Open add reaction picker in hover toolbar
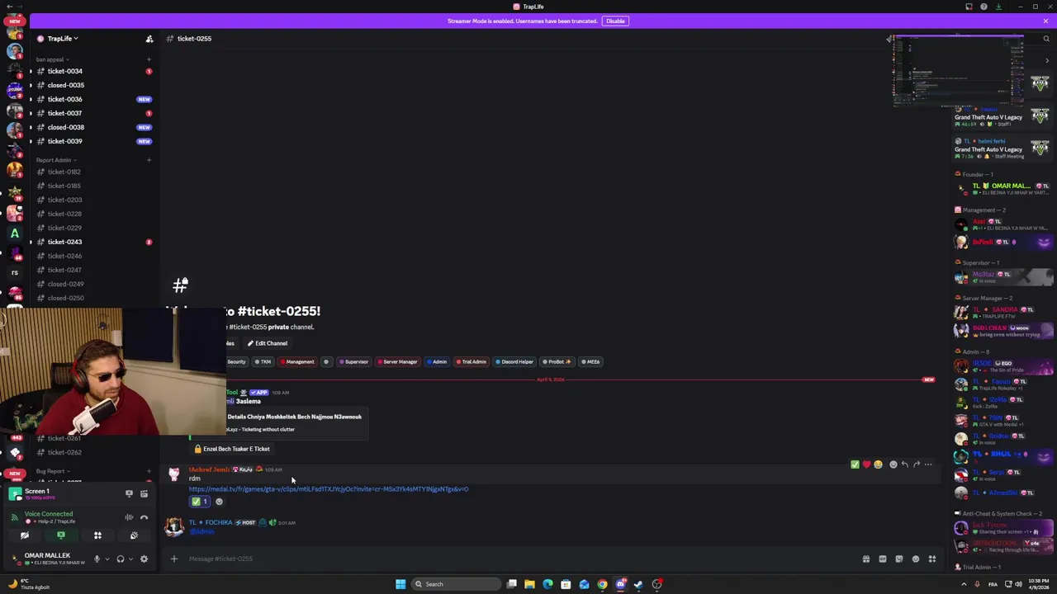The width and height of the screenshot is (1057, 594). [893, 464]
